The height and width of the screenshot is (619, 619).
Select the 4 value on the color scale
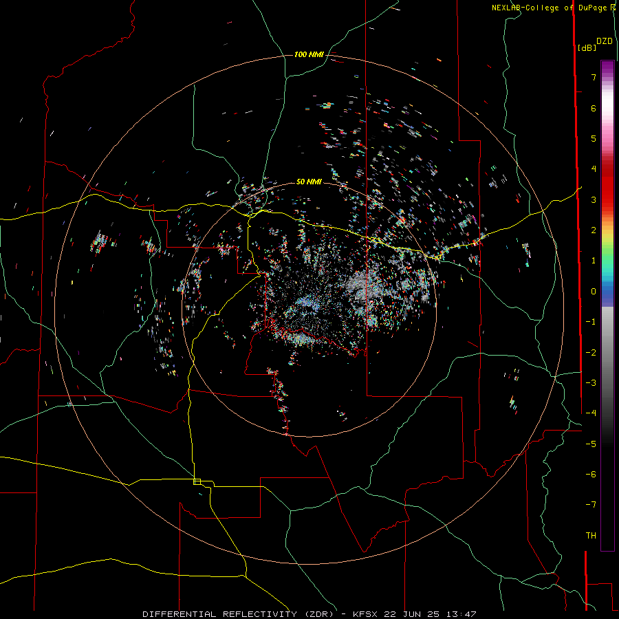594,169
